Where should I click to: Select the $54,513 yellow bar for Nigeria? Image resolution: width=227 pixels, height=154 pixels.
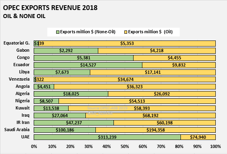[x=137, y=101]
